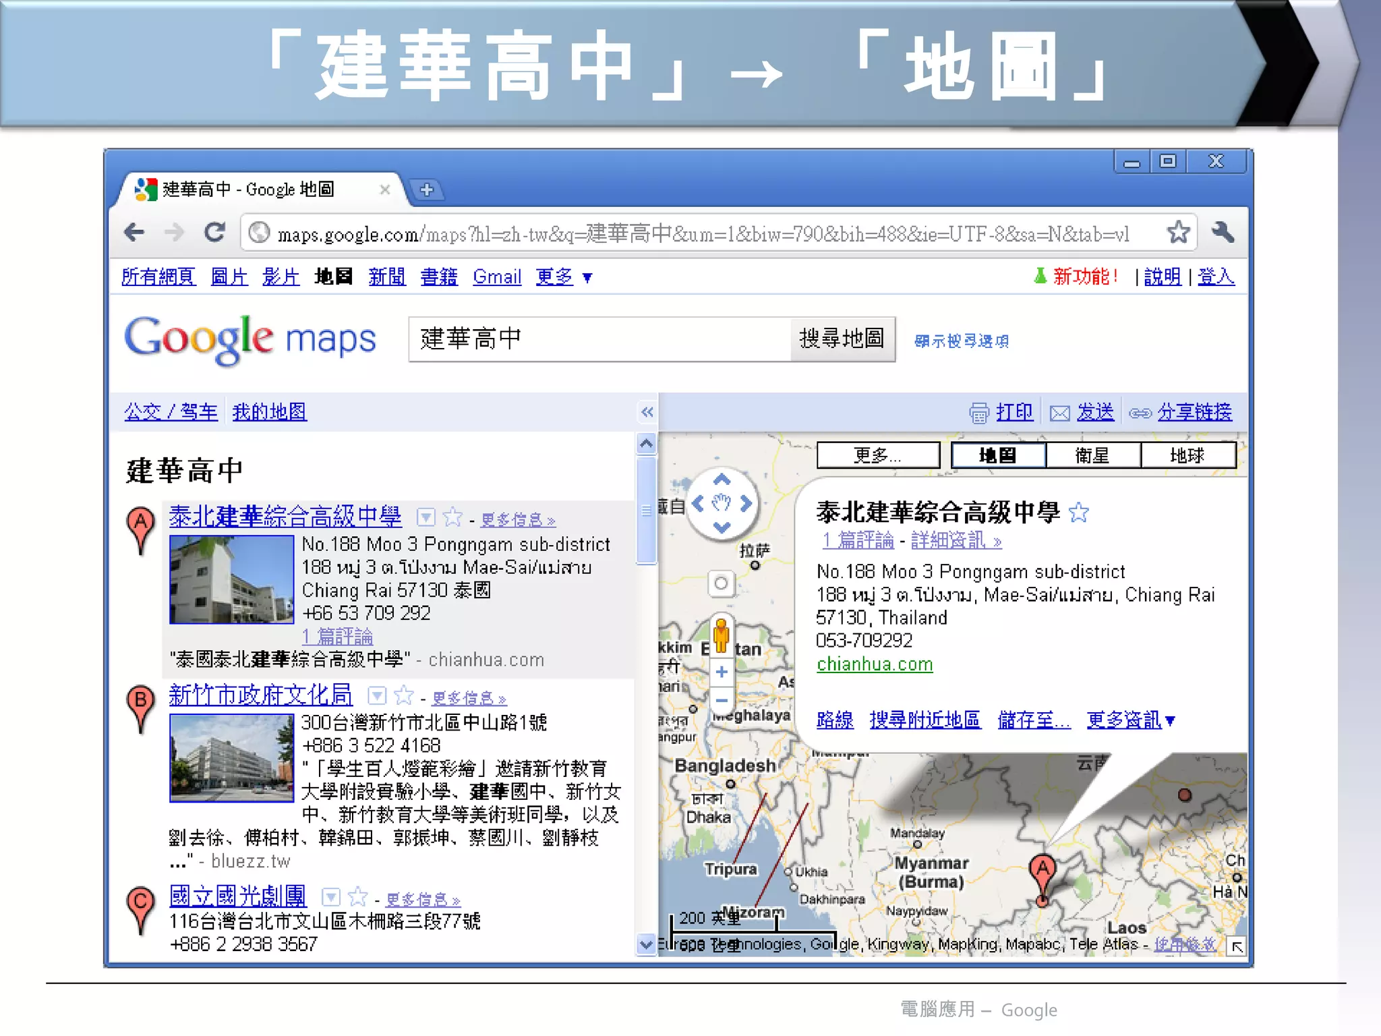Expand the 更多 menu in top navigation
This screenshot has height=1036, width=1381.
click(564, 277)
